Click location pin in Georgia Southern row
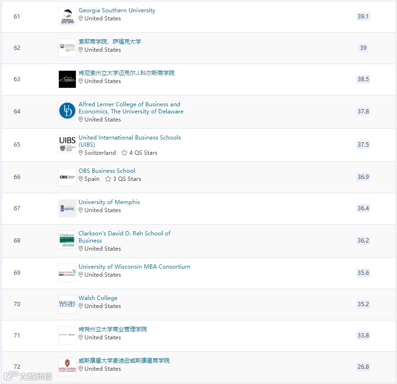397x384 pixels. 81,19
